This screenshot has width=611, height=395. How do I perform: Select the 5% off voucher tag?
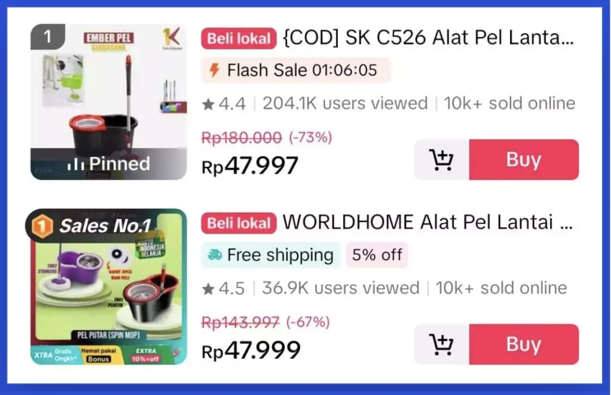coord(377,255)
